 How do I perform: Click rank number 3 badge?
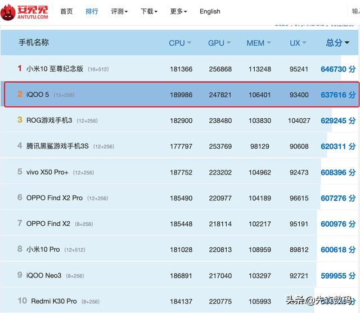tap(20, 120)
